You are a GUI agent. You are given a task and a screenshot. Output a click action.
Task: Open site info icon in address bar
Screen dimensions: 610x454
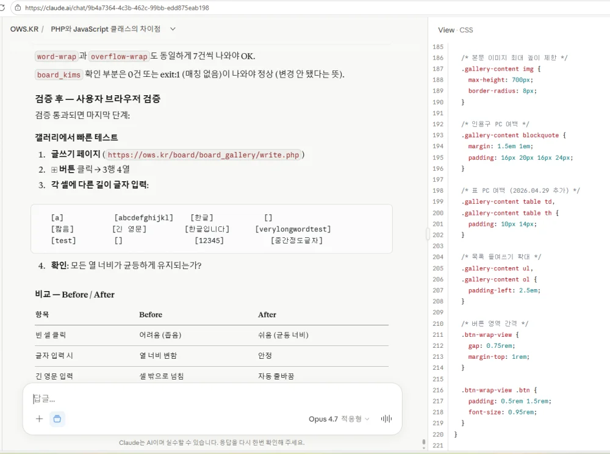[x=18, y=8]
